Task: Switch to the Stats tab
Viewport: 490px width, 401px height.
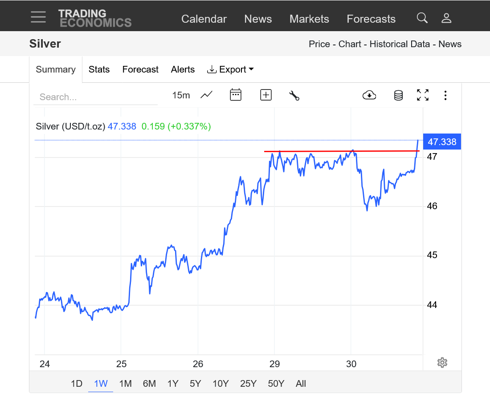Action: click(x=99, y=69)
